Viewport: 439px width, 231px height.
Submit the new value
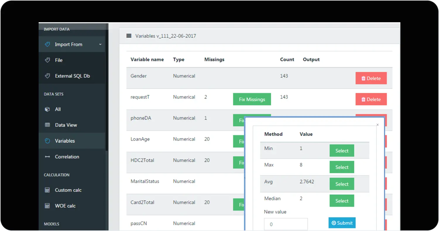342,223
